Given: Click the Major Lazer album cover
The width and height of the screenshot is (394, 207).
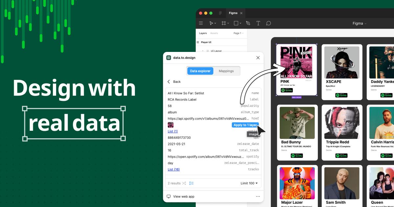Looking at the screenshot, I should click(x=297, y=183).
